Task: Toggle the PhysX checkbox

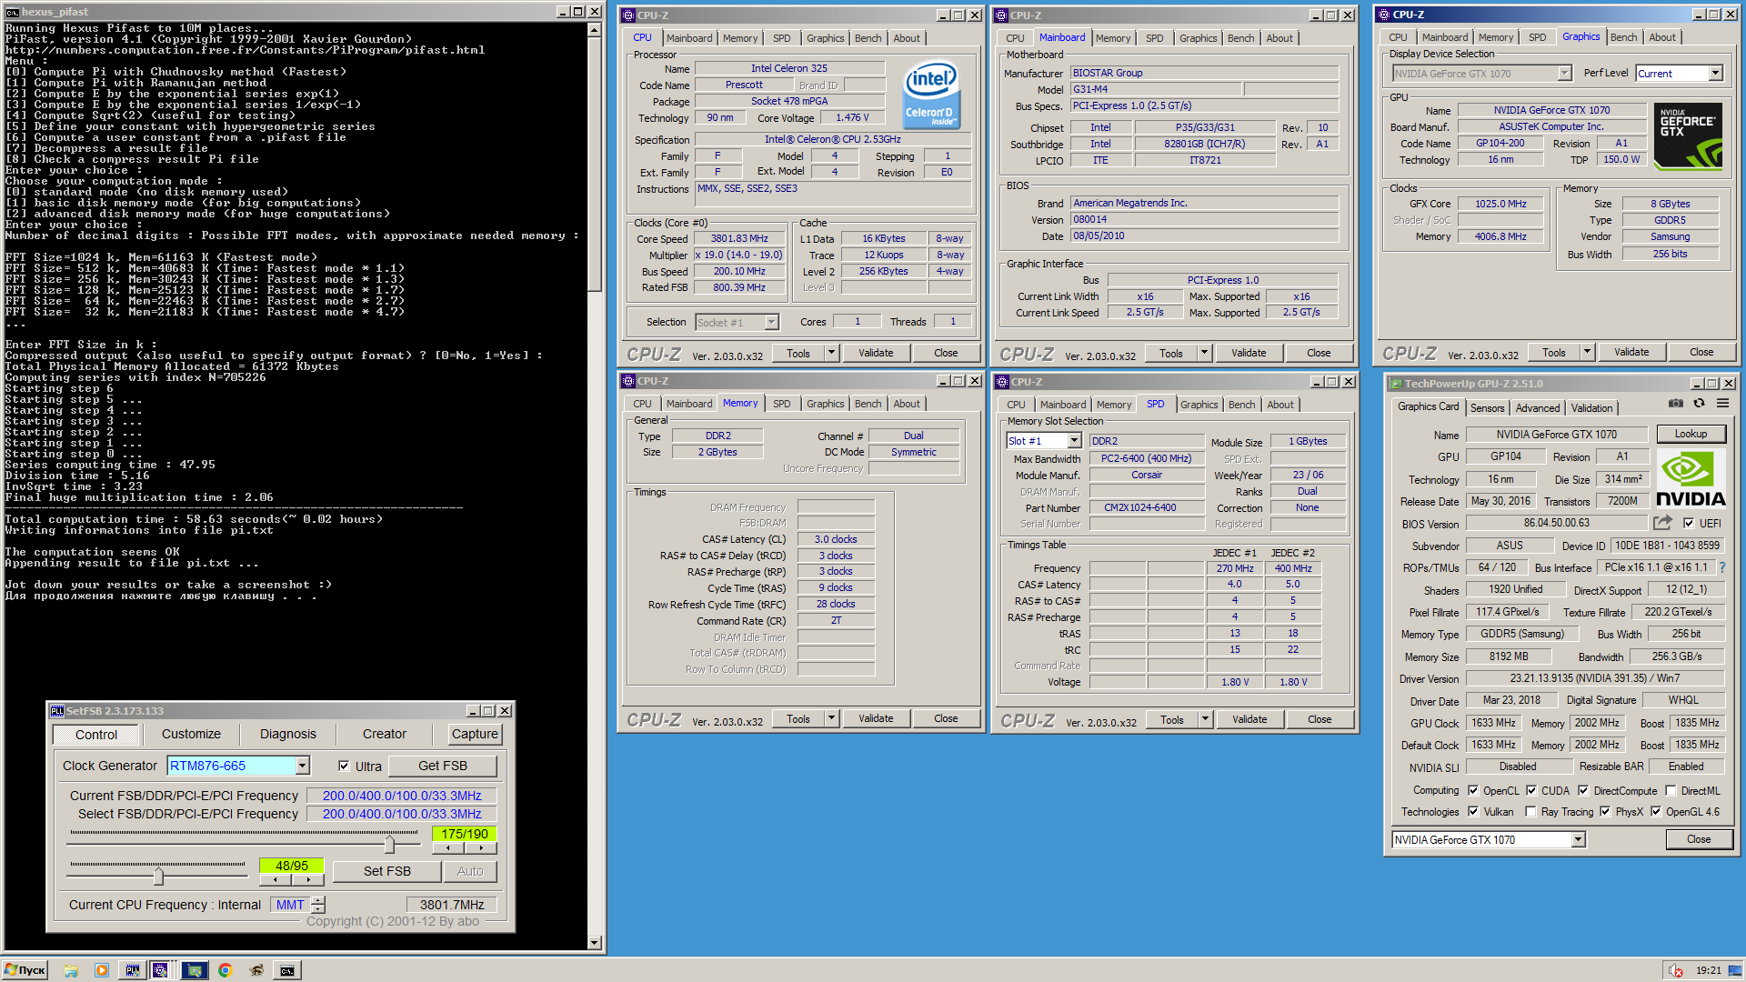Action: pyautogui.click(x=1605, y=812)
